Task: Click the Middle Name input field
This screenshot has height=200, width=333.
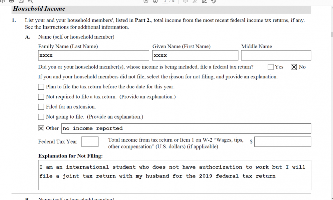Action: (276, 55)
